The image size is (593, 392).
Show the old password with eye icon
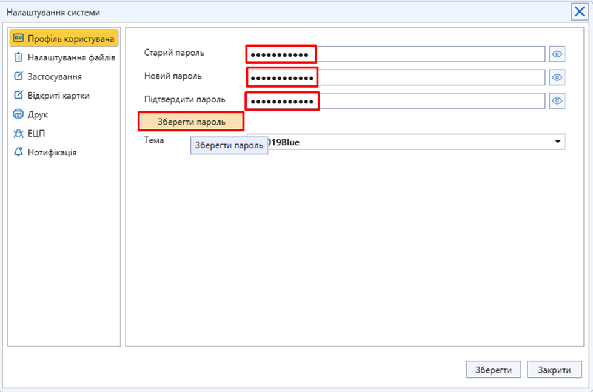[557, 54]
